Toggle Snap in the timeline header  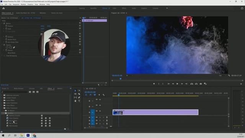[90, 95]
